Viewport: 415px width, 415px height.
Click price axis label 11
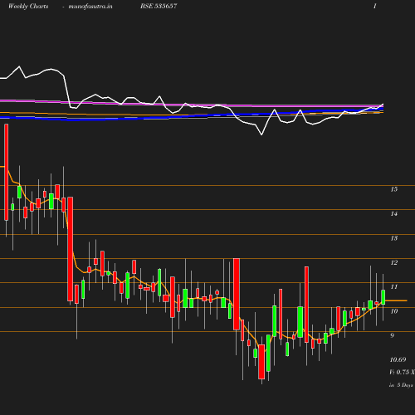(394, 287)
